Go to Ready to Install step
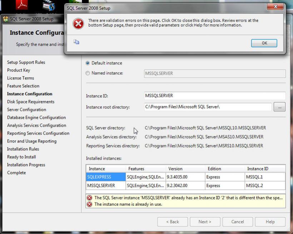The height and width of the screenshot is (234, 293). [x=21, y=157]
